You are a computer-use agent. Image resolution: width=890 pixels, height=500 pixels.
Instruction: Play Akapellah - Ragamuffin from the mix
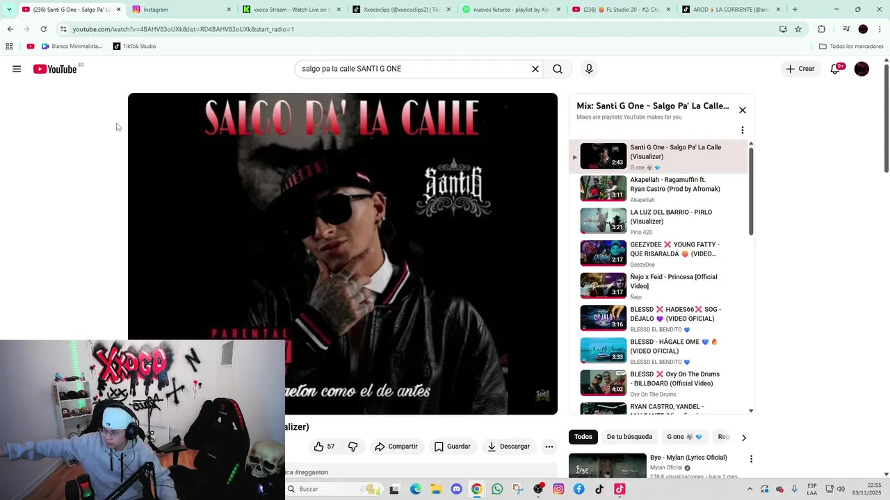click(658, 189)
